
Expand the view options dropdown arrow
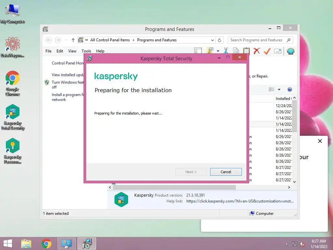pos(279,90)
